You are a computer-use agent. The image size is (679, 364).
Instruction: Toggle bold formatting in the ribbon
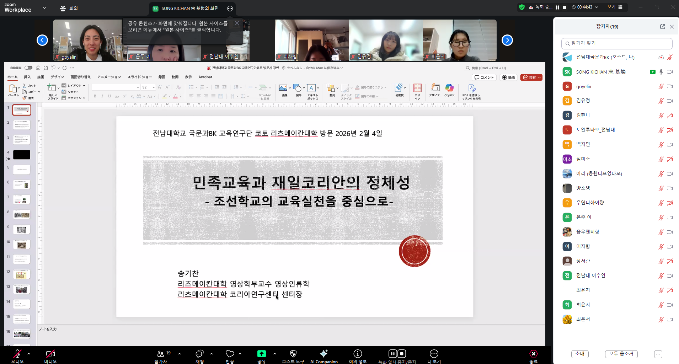click(x=95, y=96)
